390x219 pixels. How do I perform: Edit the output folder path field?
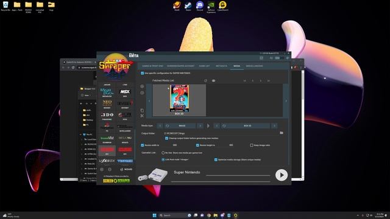click(x=221, y=133)
